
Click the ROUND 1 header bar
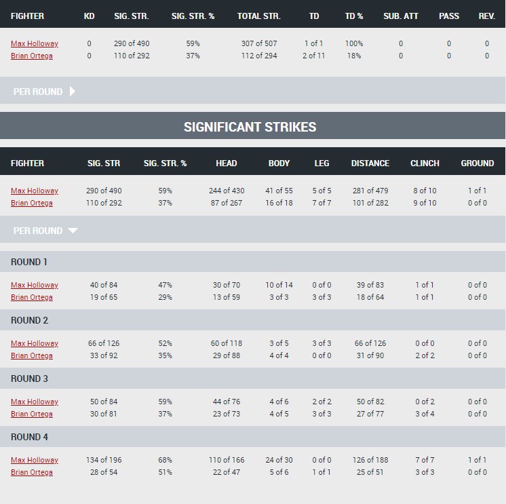click(253, 262)
